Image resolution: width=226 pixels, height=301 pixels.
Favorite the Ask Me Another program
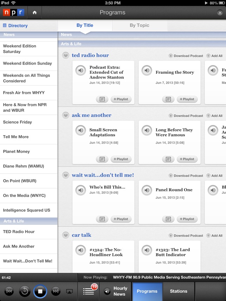pos(66,115)
